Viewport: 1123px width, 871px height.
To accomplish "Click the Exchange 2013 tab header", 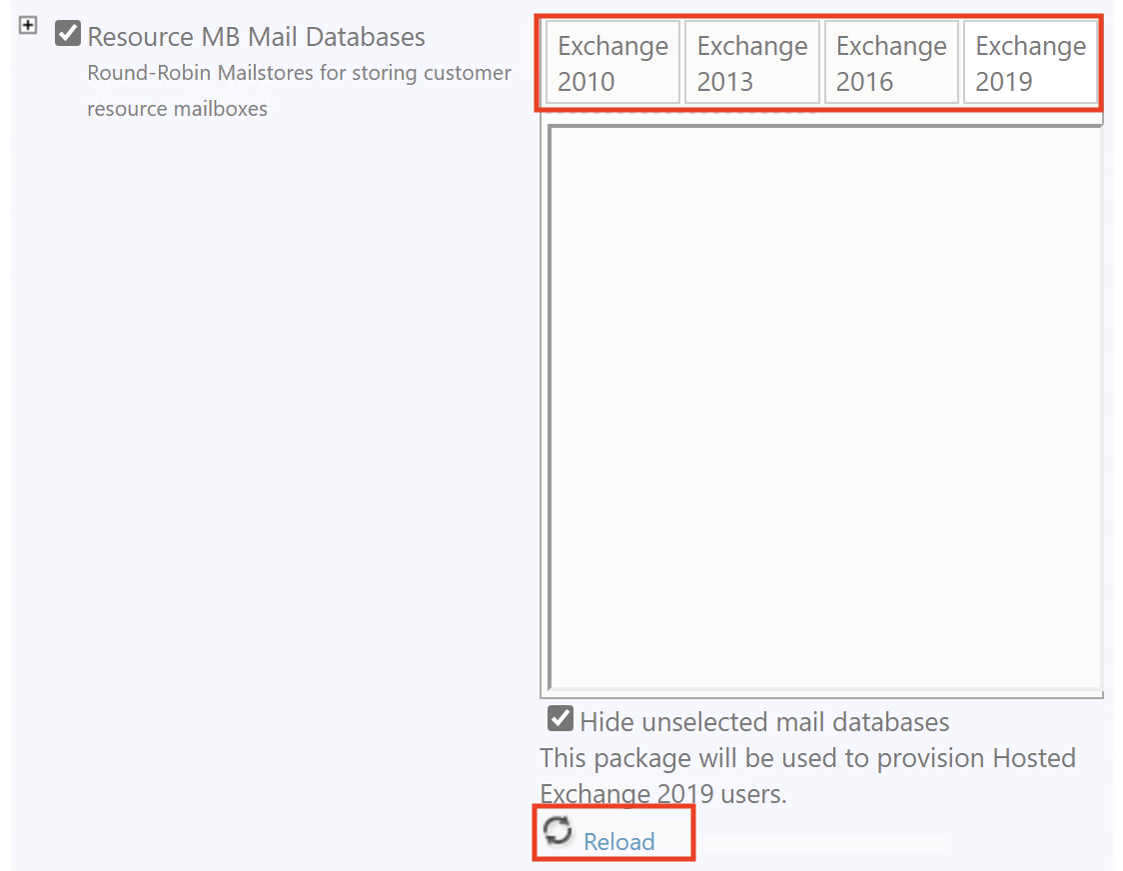I will click(x=751, y=61).
